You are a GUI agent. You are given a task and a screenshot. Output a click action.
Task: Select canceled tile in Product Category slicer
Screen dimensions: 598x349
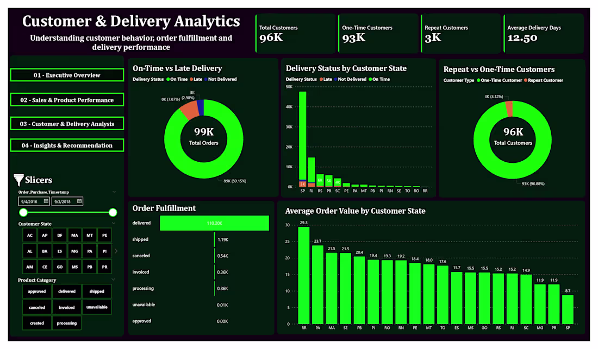[36, 307]
